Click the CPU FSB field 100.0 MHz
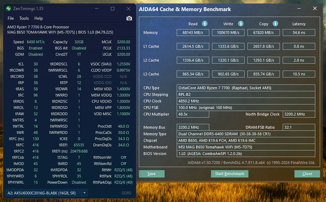 coord(246,108)
